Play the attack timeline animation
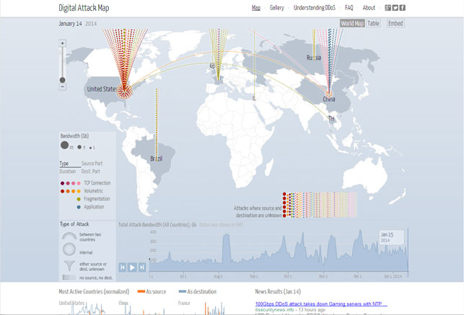This screenshot has width=464, height=315. (133, 267)
